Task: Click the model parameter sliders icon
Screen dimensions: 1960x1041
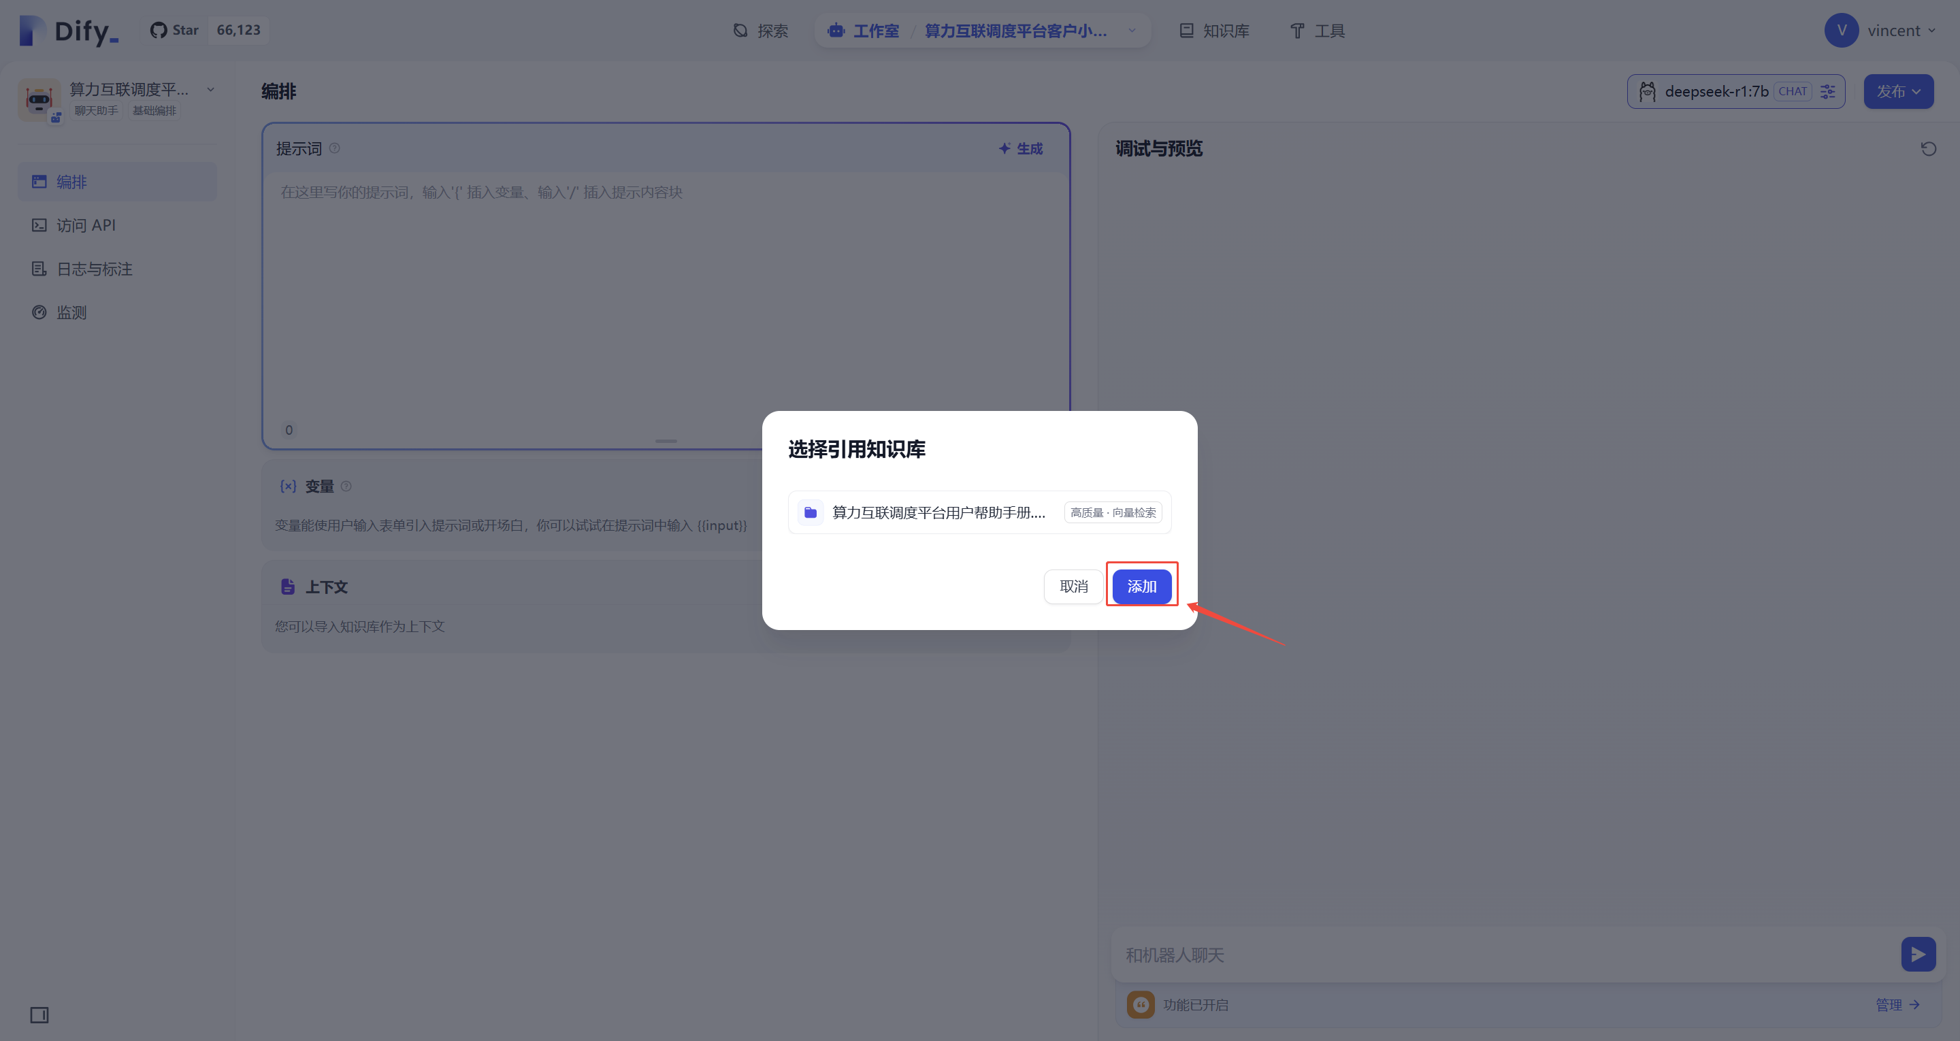Action: point(1829,91)
